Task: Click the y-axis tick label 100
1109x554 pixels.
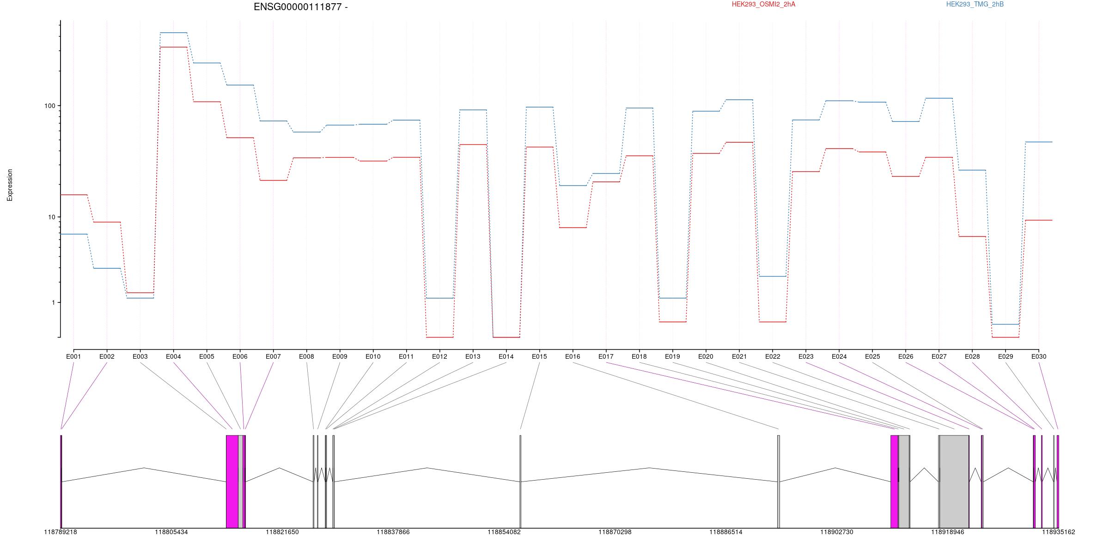Action: click(49, 106)
